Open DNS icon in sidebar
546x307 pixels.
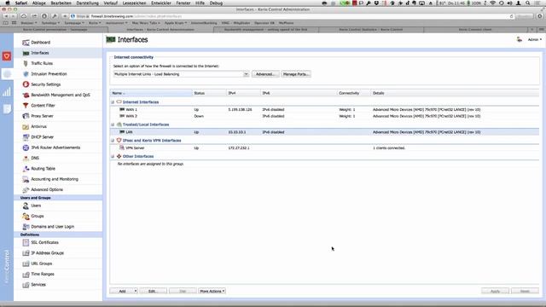pyautogui.click(x=26, y=158)
